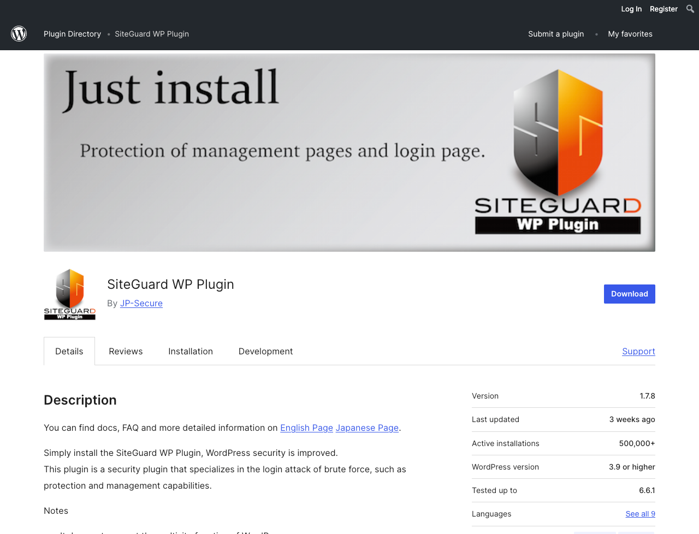
Task: Click See all 9 languages link
Action: point(640,514)
